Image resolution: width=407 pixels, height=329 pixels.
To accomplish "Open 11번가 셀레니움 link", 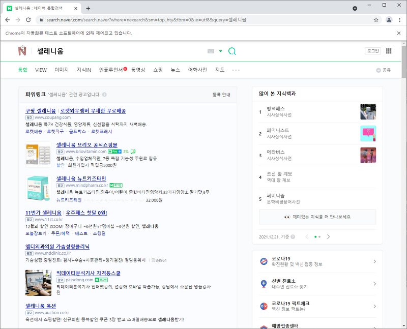I will (43, 213).
